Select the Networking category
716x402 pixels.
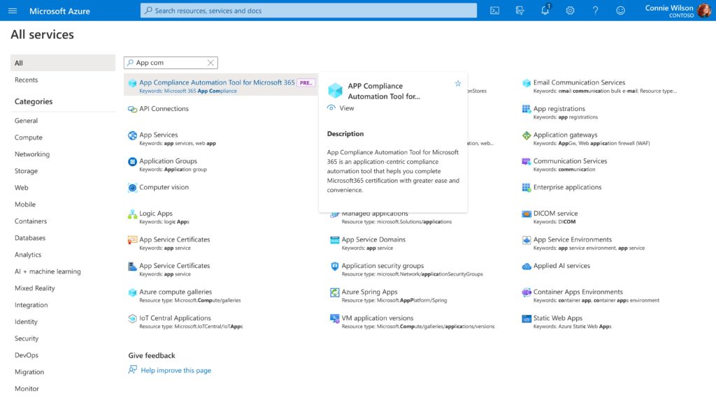(31, 154)
